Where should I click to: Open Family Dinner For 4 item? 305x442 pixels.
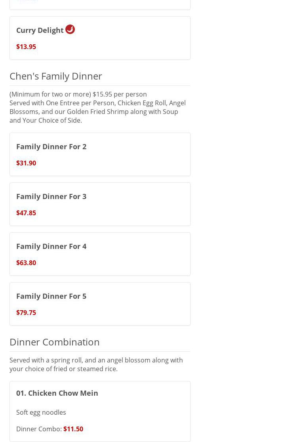pyautogui.click(x=51, y=246)
